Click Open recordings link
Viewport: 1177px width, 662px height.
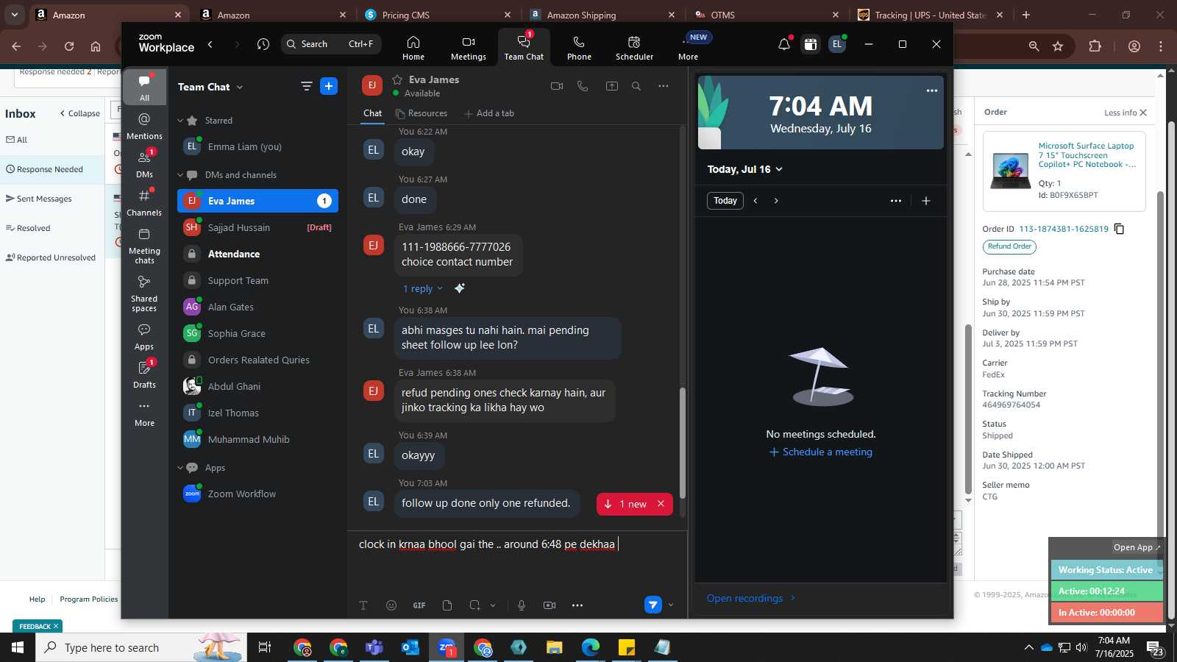pos(751,598)
